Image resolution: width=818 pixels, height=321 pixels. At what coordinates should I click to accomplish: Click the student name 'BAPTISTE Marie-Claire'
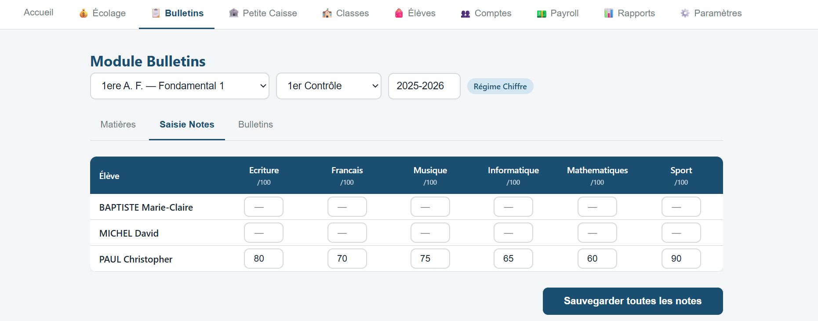146,208
